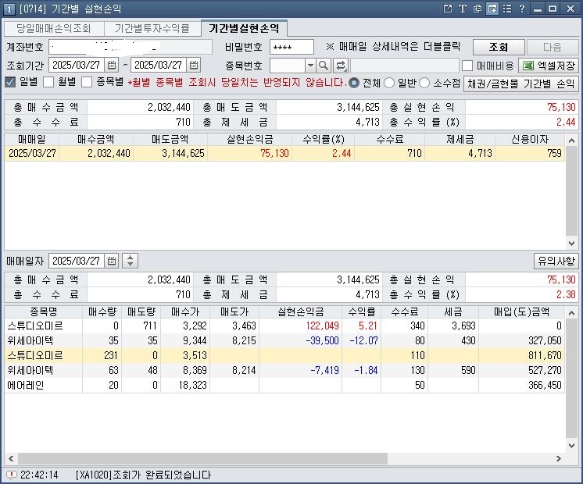Click the start date field 2025/03/27

(77, 65)
